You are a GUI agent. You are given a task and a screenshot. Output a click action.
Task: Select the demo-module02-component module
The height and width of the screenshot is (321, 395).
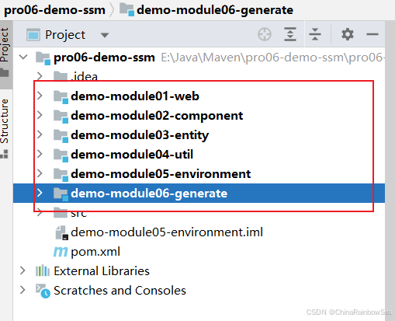(x=157, y=116)
